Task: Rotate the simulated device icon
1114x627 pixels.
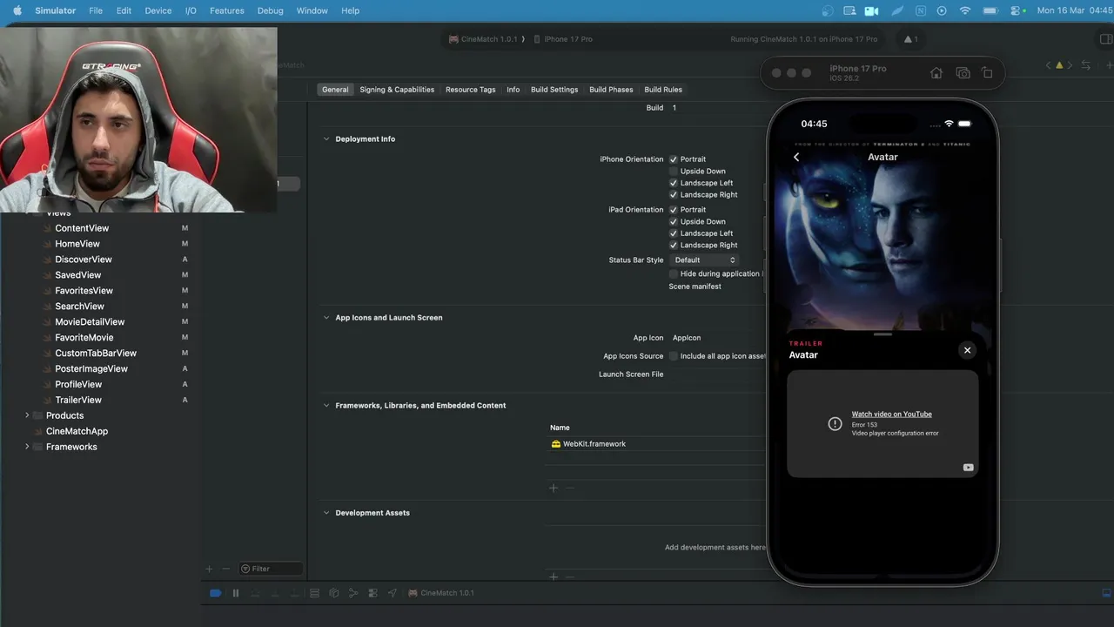Action: point(987,73)
